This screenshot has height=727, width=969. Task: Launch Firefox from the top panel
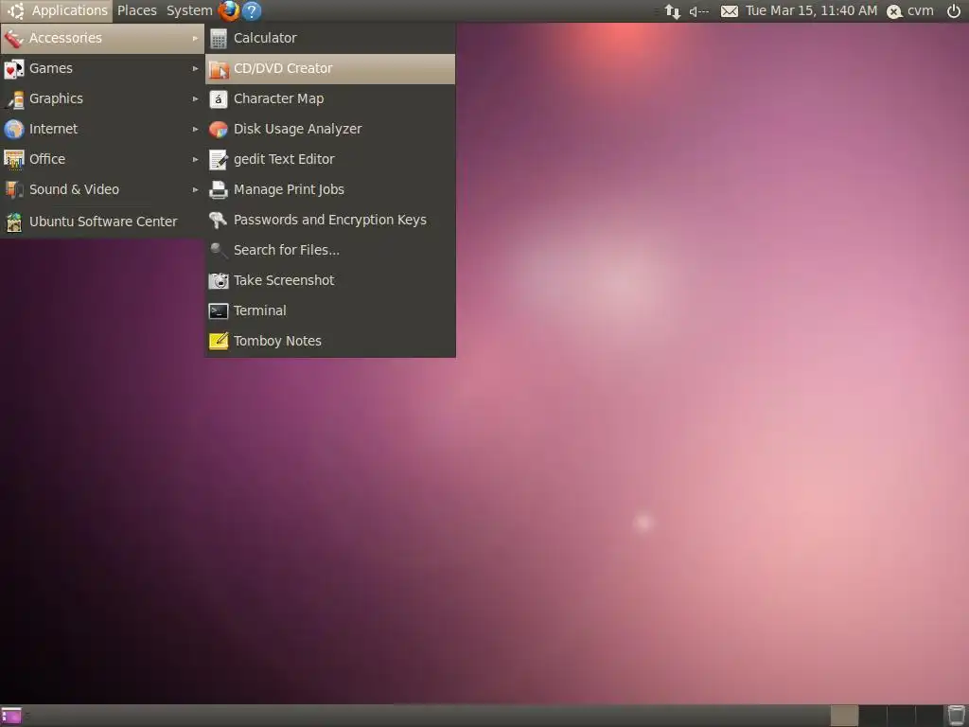point(229,10)
